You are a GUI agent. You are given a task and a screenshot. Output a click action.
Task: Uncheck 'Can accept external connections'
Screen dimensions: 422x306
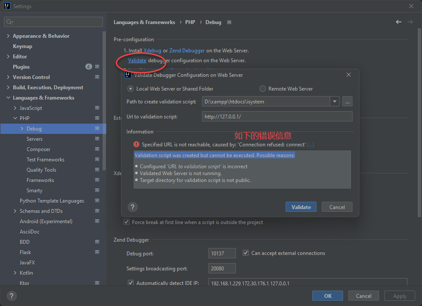tap(246, 253)
